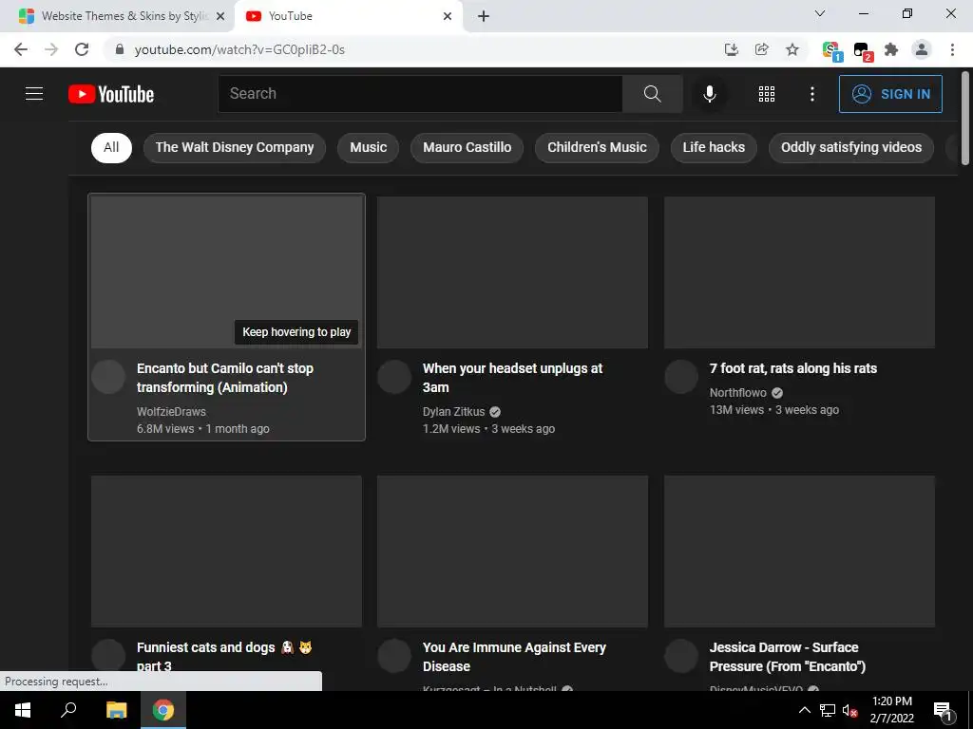The width and height of the screenshot is (973, 729).
Task: Open the Stylish extension icon
Action: (x=830, y=50)
